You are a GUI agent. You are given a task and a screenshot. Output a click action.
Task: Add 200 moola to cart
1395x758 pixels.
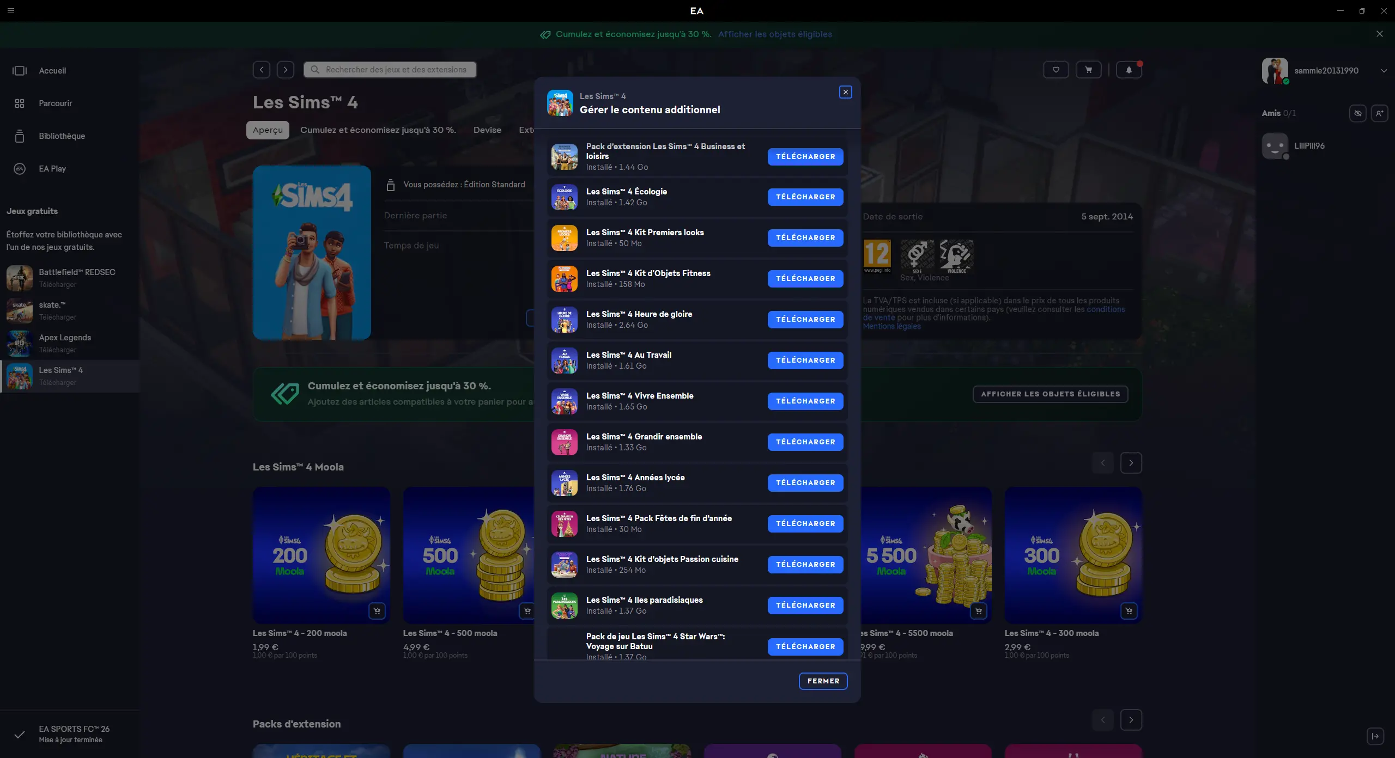pos(377,611)
